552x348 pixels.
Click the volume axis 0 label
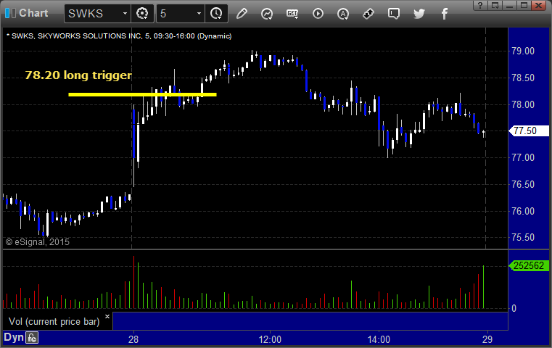(x=514, y=309)
